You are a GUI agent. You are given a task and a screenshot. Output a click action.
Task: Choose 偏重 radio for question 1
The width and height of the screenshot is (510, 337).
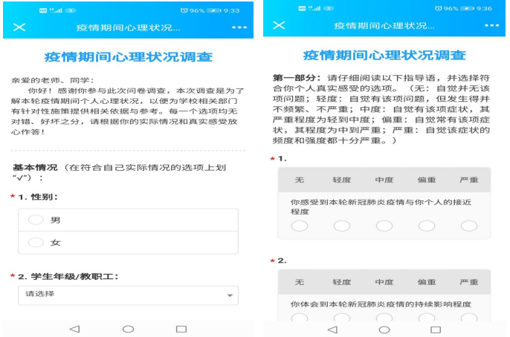427,226
